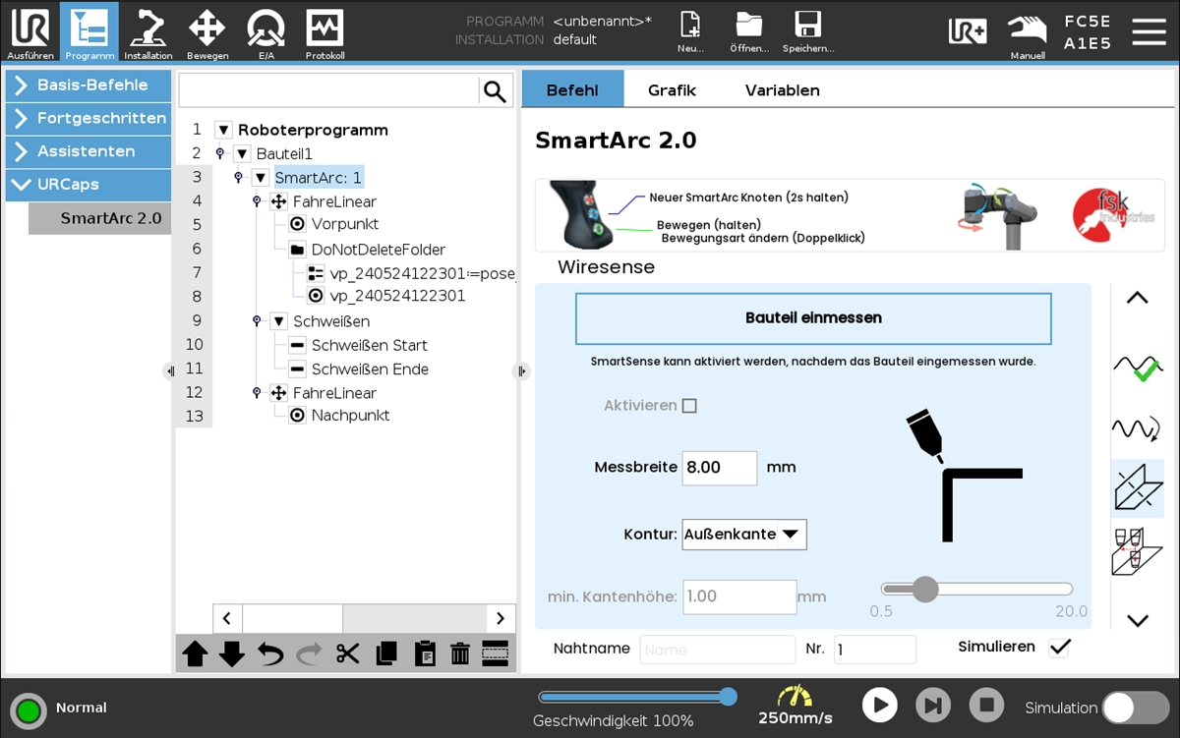This screenshot has width=1180, height=738.
Task: Select the Schweißen Start node
Action: pos(370,345)
